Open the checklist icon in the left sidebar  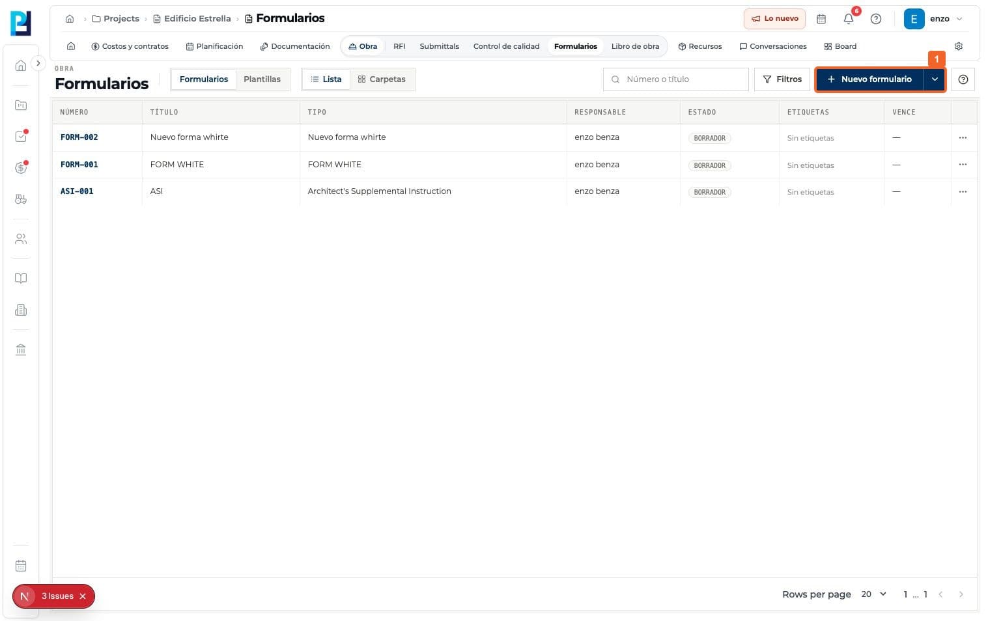coord(21,137)
